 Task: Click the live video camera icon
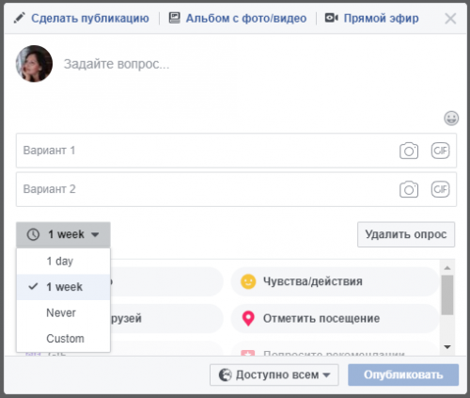[x=331, y=18]
